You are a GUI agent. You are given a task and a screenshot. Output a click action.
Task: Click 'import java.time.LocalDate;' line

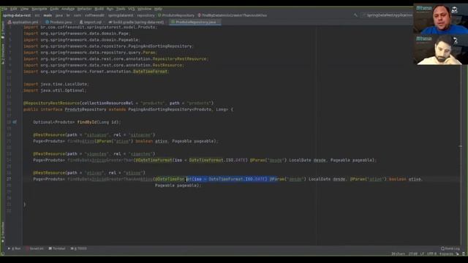point(56,84)
